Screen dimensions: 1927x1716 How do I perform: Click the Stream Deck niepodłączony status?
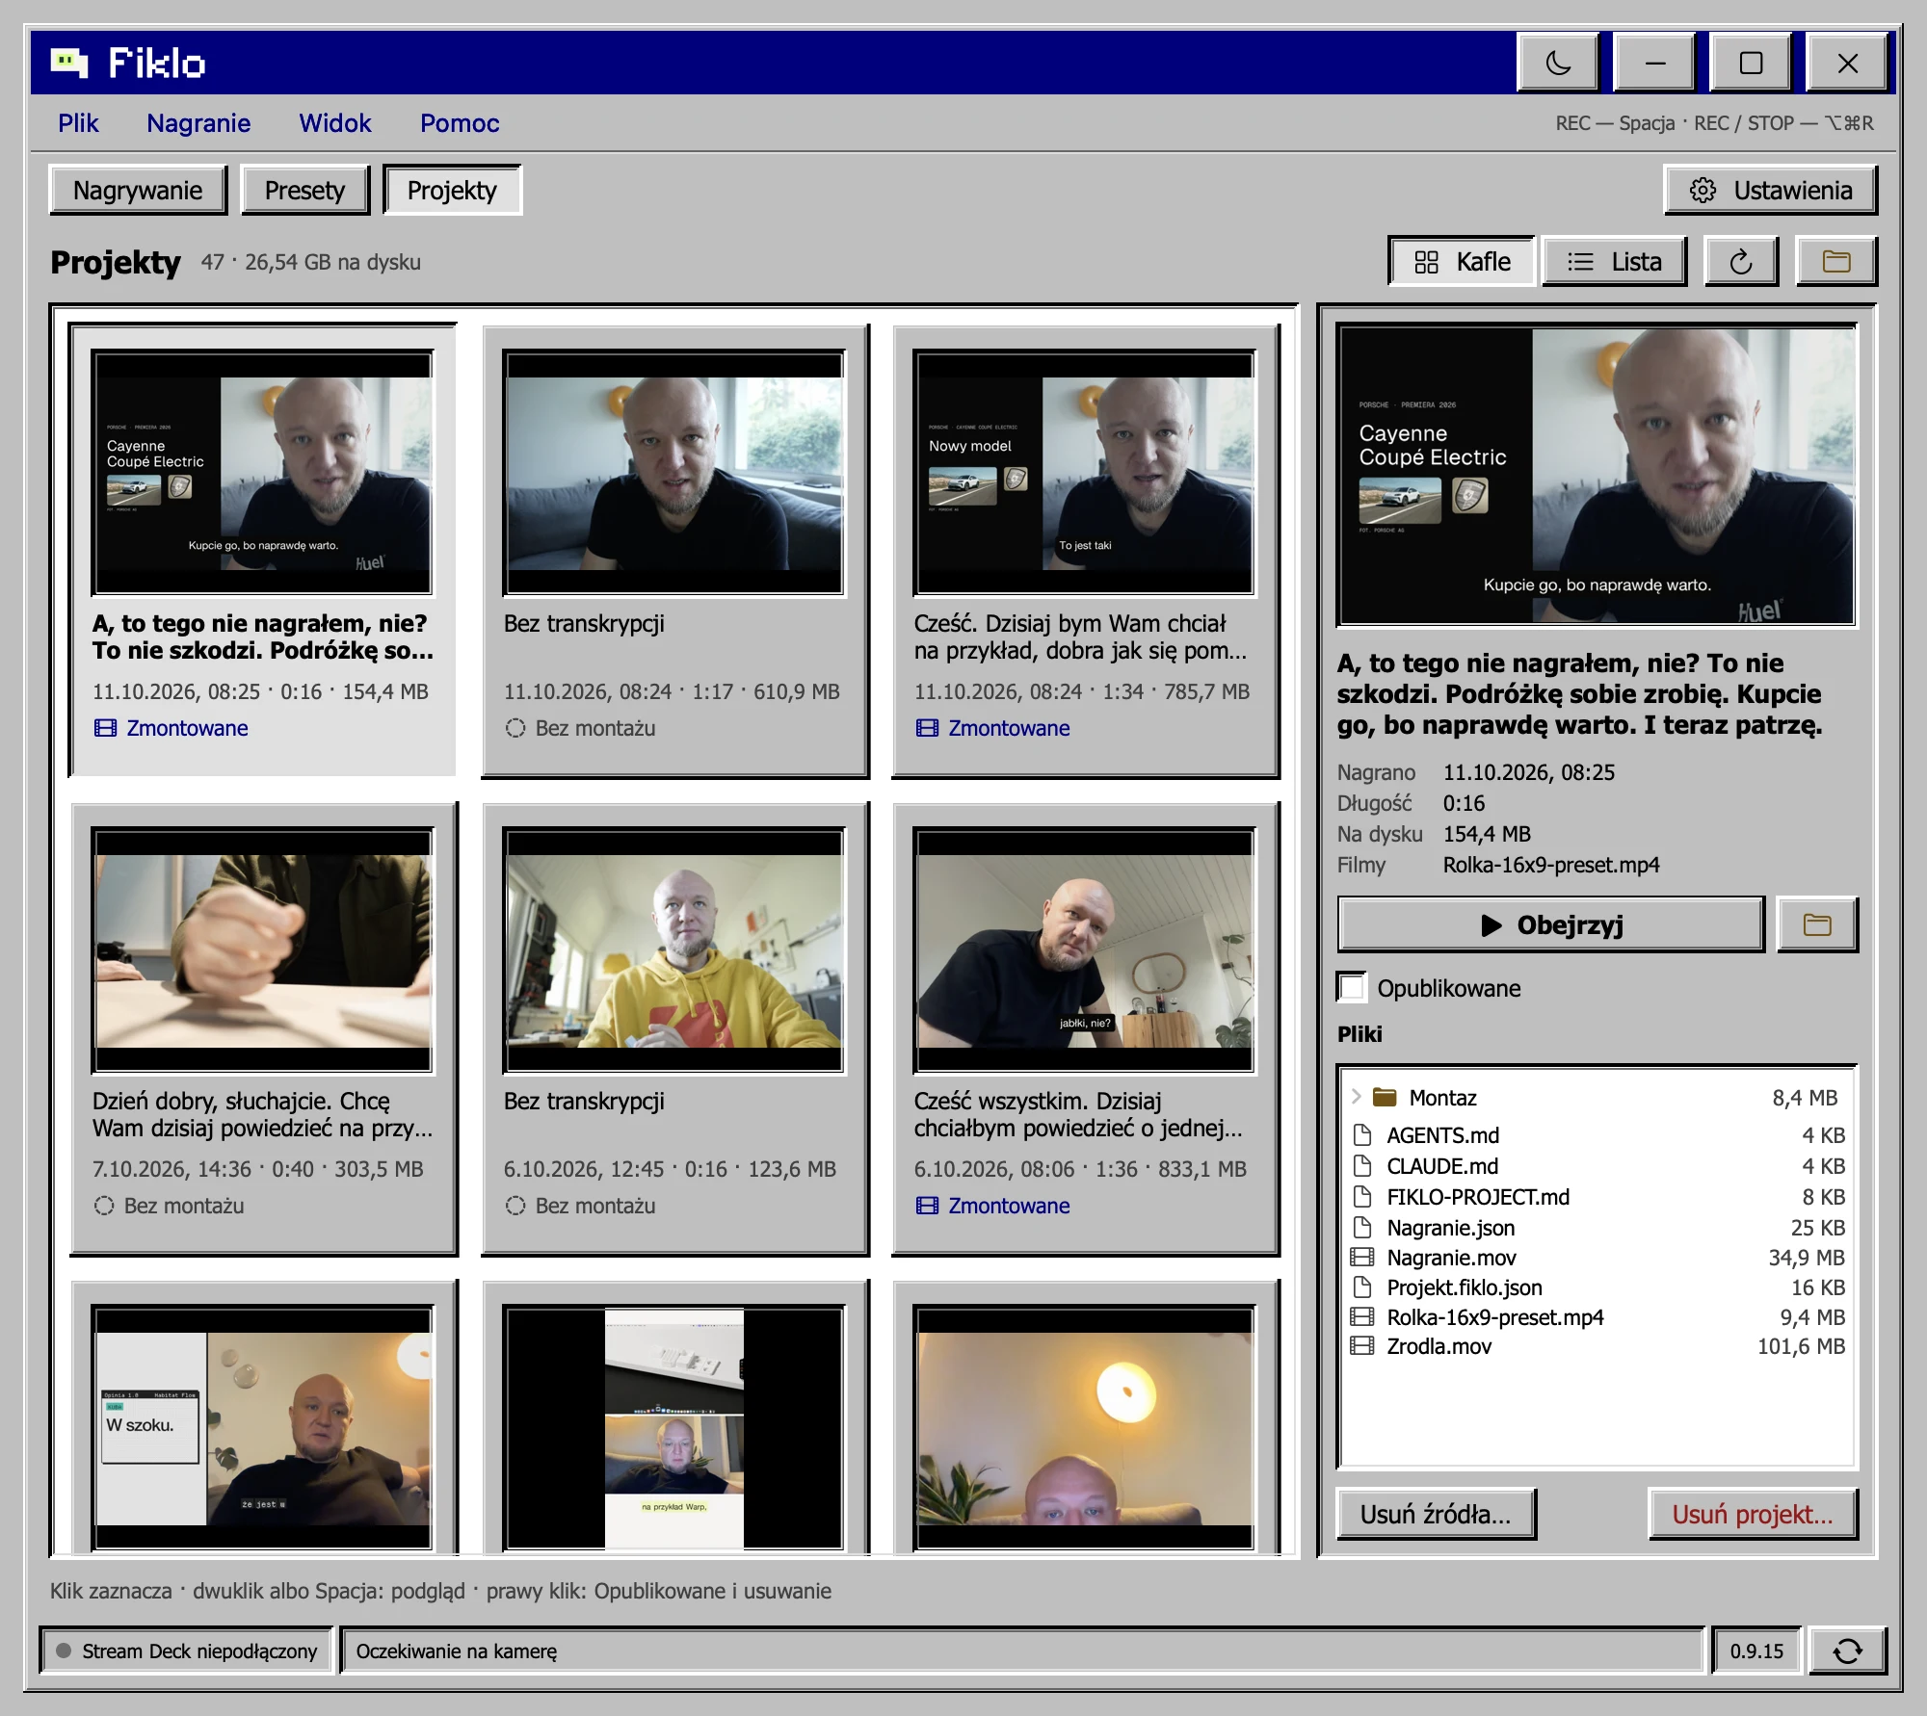click(187, 1651)
